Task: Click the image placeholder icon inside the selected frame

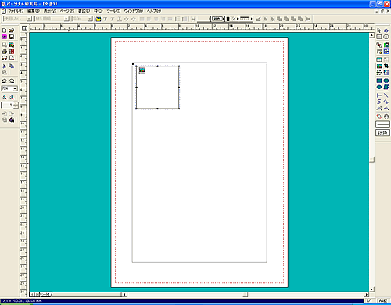Action: pos(142,70)
